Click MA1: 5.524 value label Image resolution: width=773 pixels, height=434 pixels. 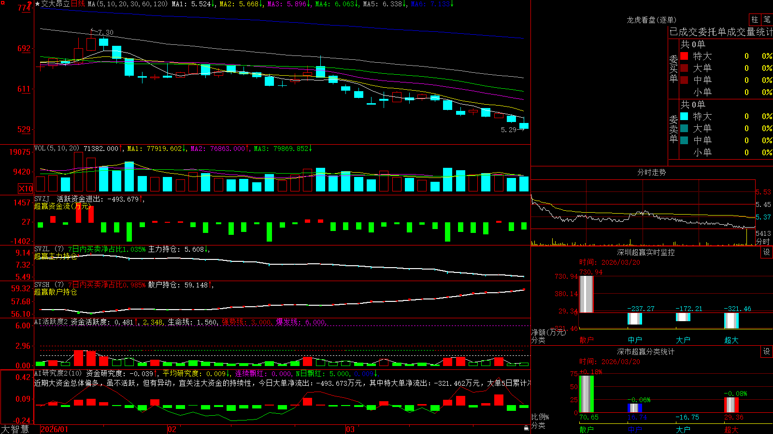click(193, 4)
